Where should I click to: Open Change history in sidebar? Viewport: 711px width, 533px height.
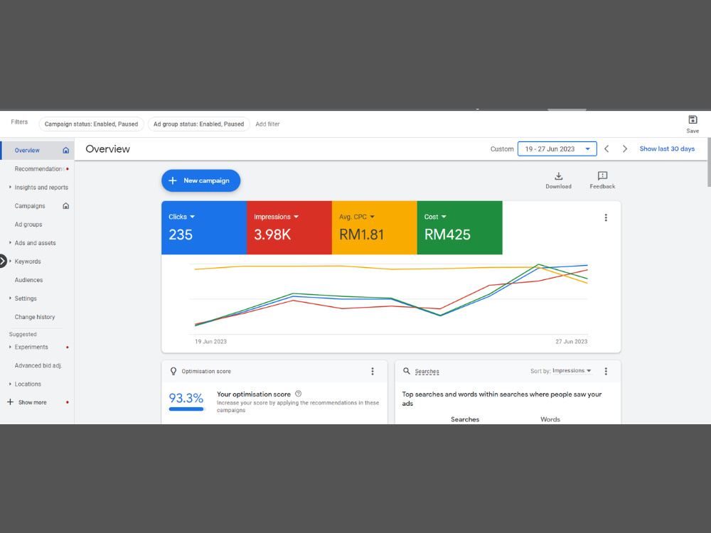point(34,317)
